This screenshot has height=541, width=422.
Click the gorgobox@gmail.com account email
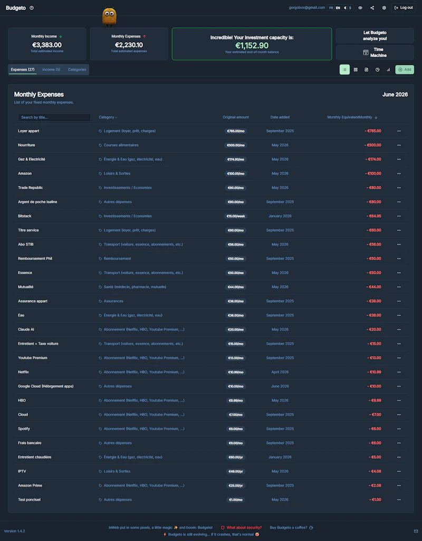306,7
